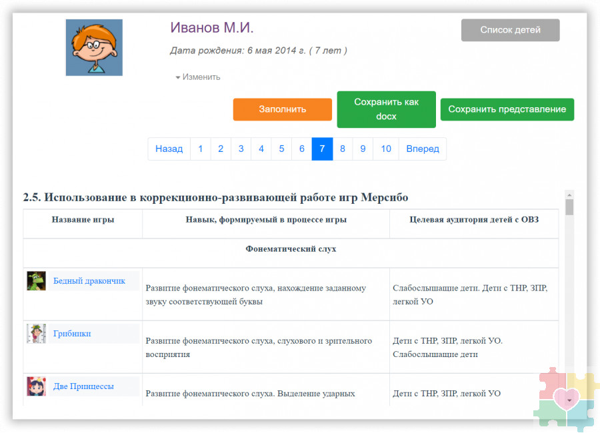Click Сохранить представление button
This screenshot has height=433, width=600.
click(x=507, y=109)
